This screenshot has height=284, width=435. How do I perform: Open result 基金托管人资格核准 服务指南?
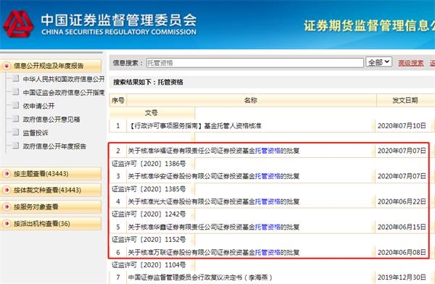195,126
